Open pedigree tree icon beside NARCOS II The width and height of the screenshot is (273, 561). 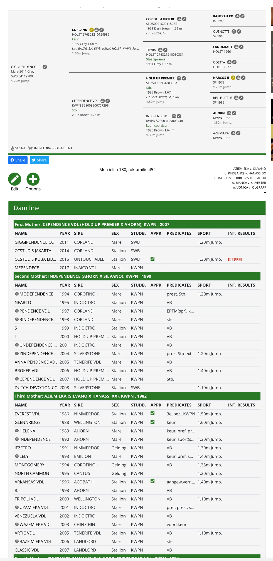238,77
